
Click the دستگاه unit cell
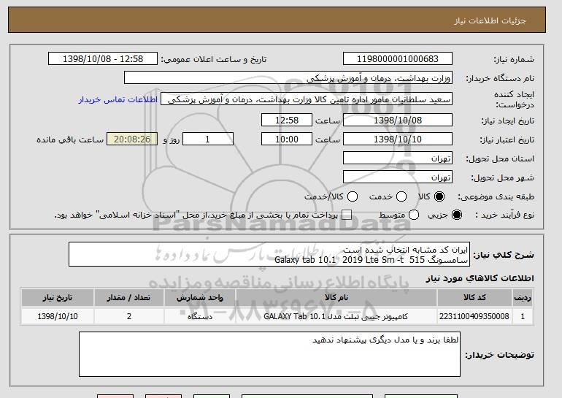click(x=200, y=316)
